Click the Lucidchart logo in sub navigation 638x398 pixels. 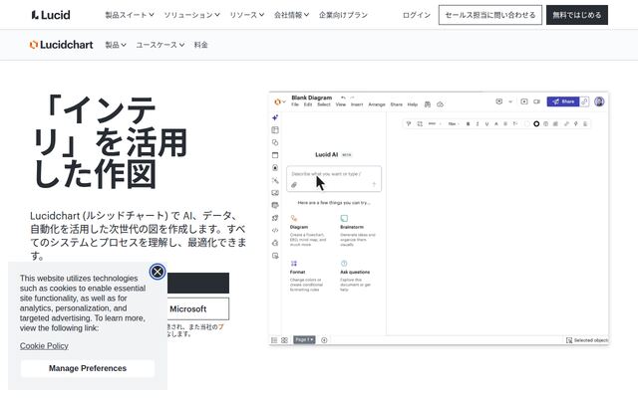coord(62,45)
